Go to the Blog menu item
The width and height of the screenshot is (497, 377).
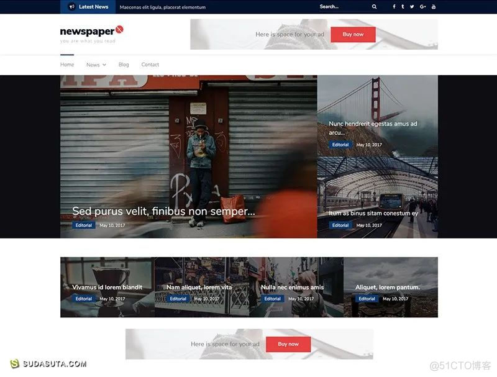[124, 65]
